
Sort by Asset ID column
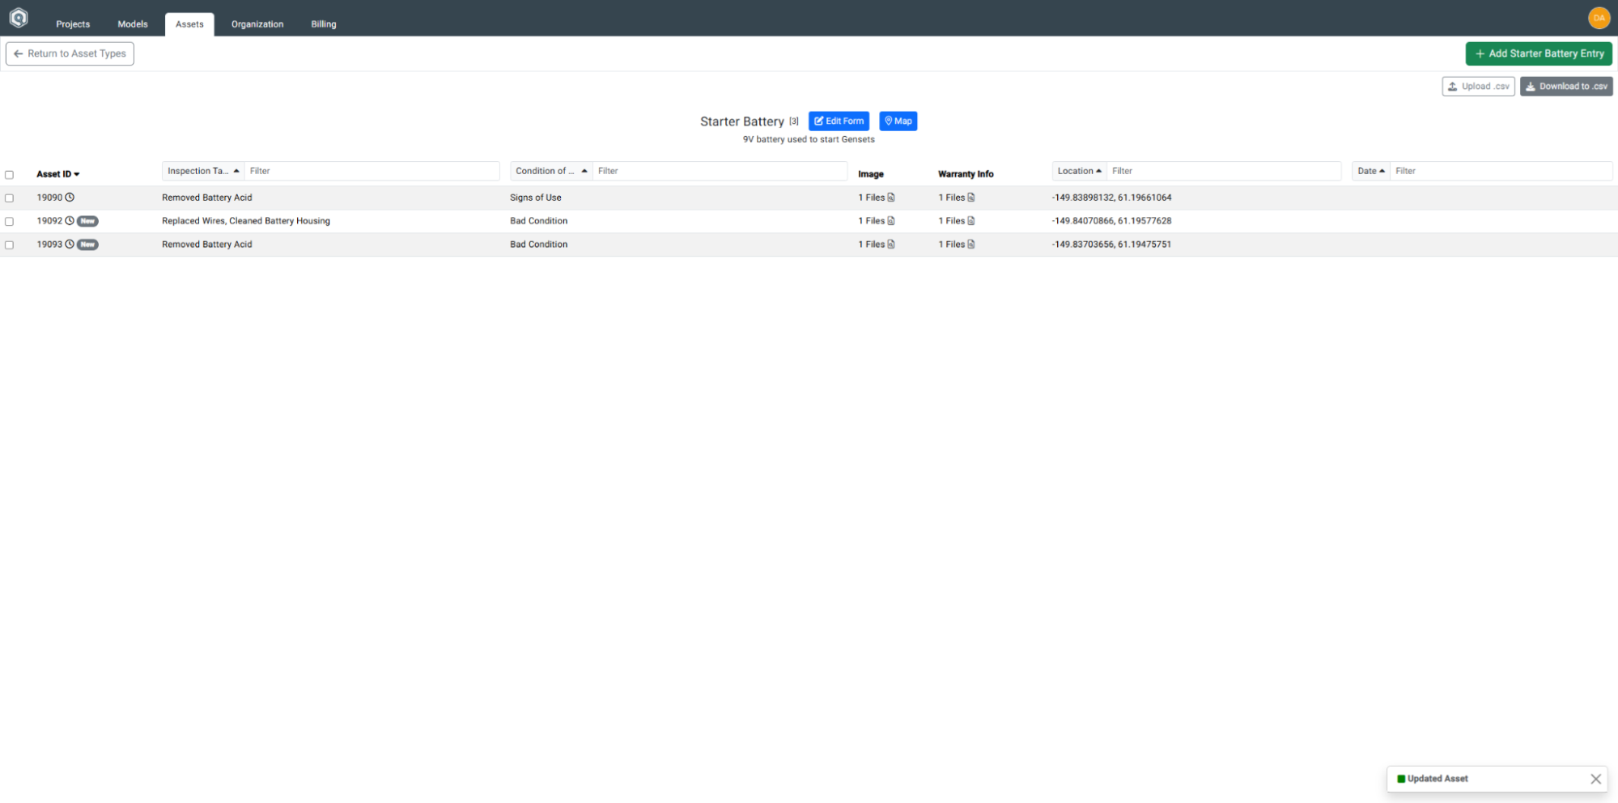pos(58,174)
